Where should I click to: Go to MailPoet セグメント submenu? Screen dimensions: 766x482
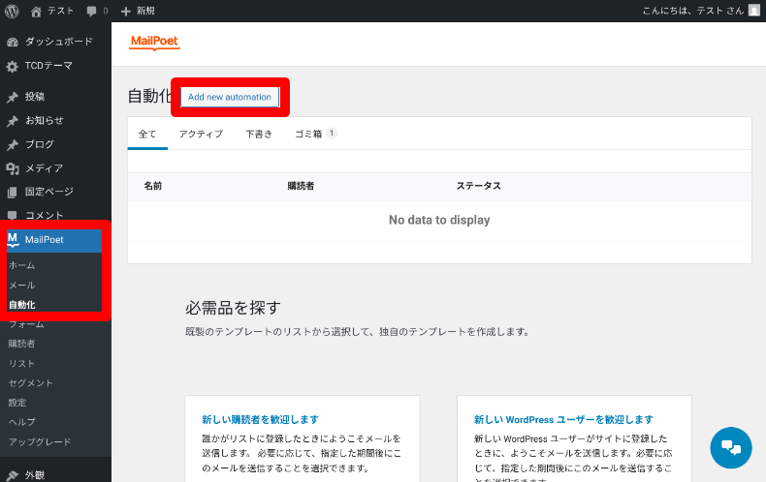30,383
